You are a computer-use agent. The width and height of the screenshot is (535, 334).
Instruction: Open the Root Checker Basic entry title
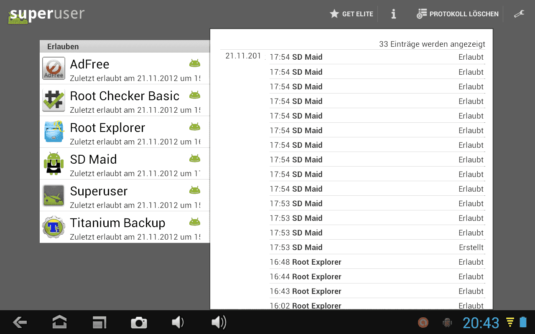tap(125, 96)
